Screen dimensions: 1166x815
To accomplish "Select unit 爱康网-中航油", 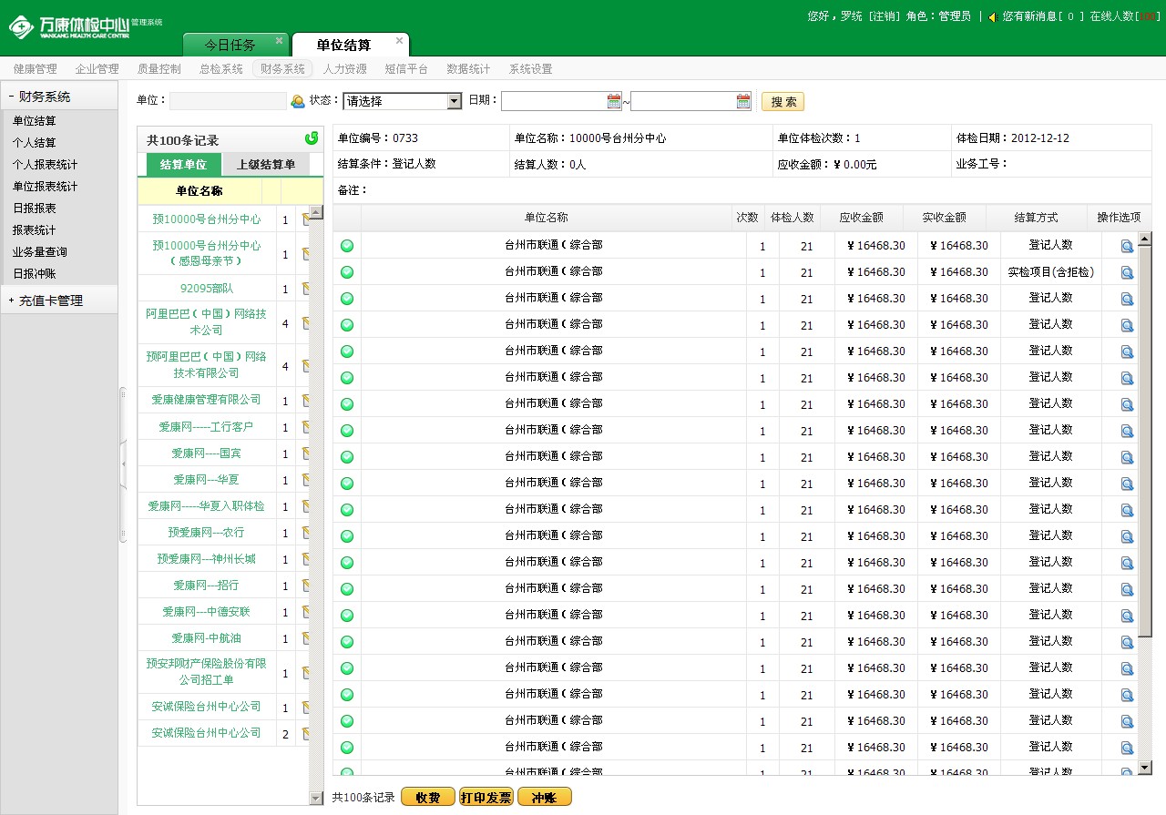I will click(x=207, y=638).
